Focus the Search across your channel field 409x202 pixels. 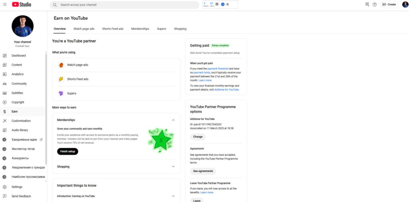click(124, 5)
